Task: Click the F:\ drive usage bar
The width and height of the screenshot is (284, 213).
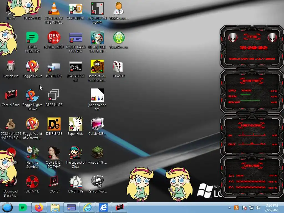Action: click(251, 181)
